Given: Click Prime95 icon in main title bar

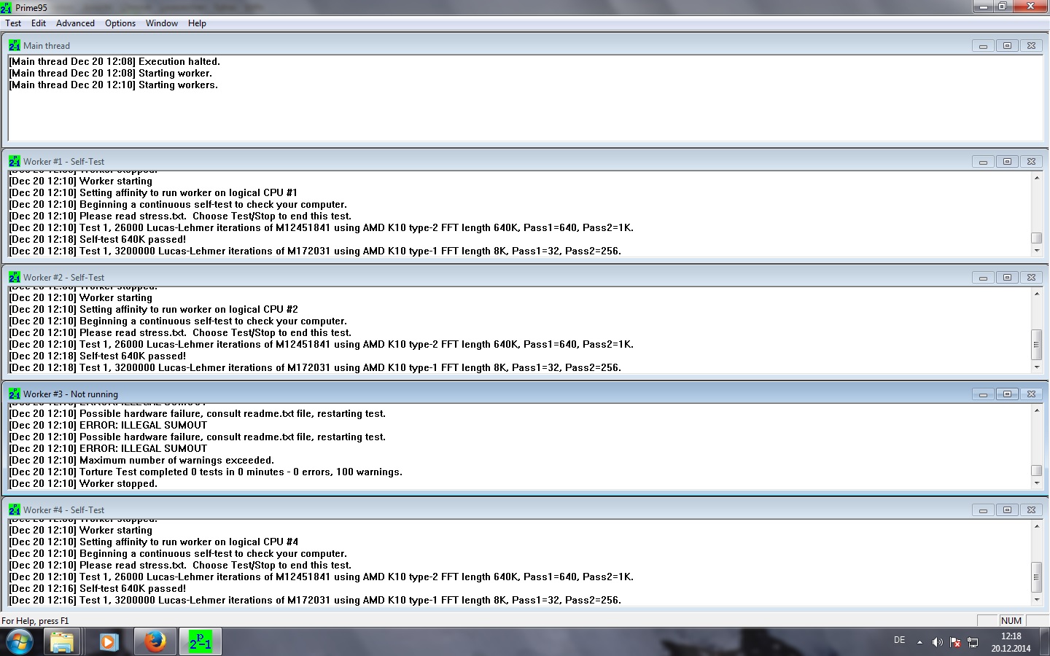Looking at the screenshot, I should coord(7,7).
